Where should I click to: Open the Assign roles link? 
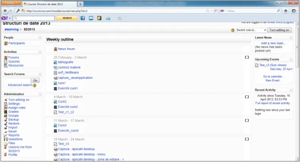click(x=17, y=108)
